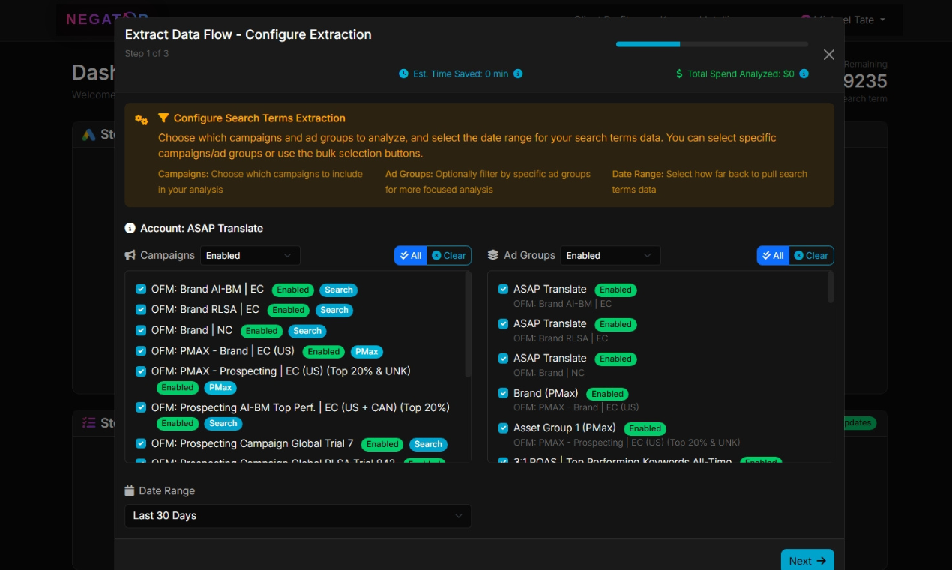The image size is (952, 570).
Task: Click the Date Range calendar icon
Action: [130, 490]
